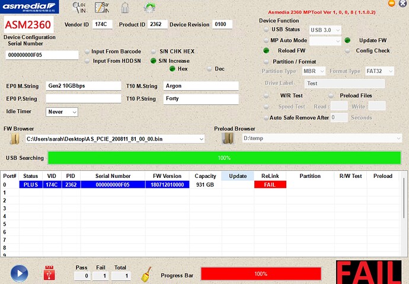The height and width of the screenshot is (284, 409).
Task: Click the 180712010000 firmware version cell
Action: click(x=167, y=184)
